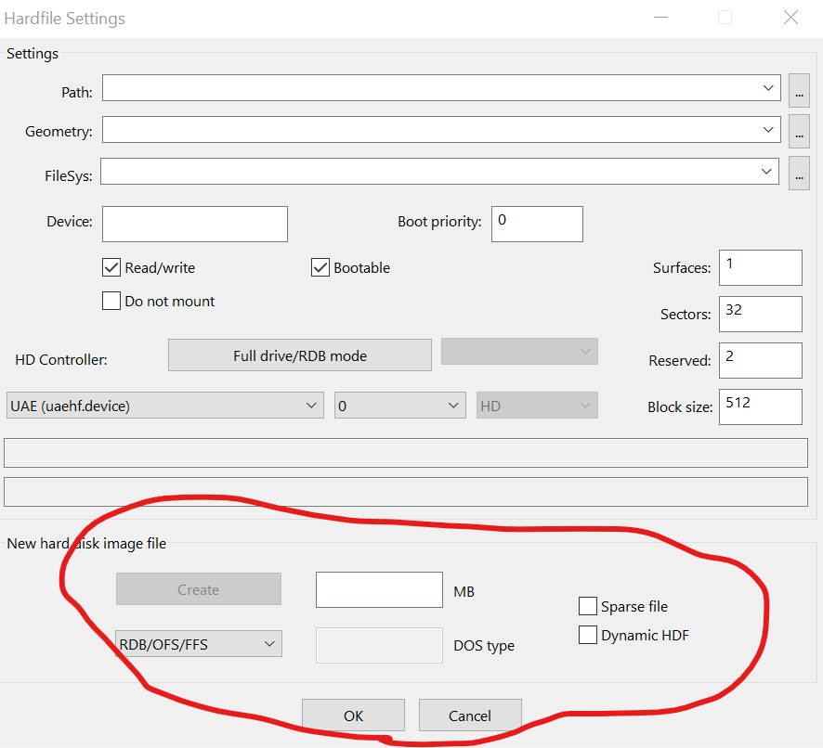Click the browse button next to FileSys
823x748 pixels.
pos(799,174)
